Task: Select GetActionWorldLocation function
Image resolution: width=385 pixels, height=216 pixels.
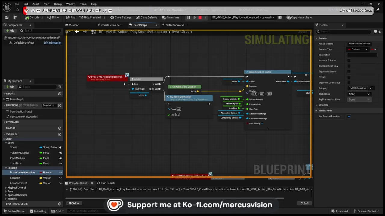Action: [x=23, y=117]
